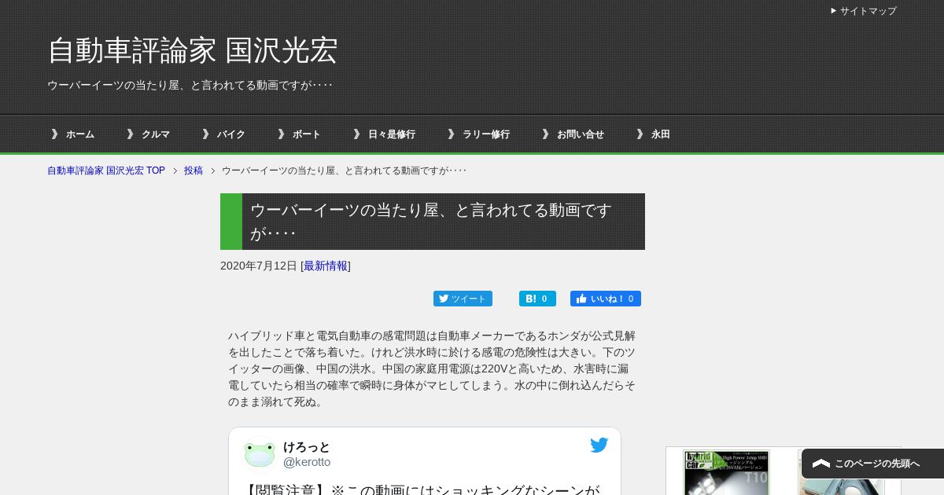
Task: Select the ラリー修行 menu item
Action: coord(486,134)
